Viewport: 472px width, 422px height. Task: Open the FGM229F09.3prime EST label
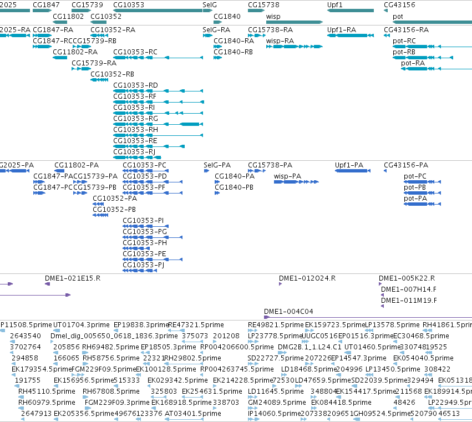[x=117, y=403]
